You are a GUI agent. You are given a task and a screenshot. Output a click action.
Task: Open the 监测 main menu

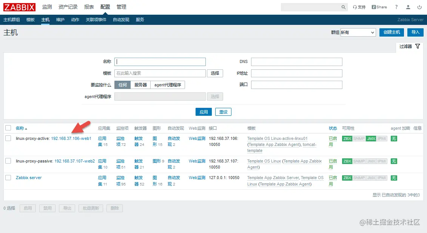point(47,7)
